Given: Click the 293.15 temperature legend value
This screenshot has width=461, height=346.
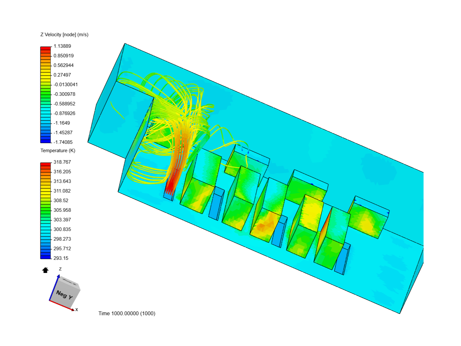Looking at the screenshot, I should (x=61, y=258).
